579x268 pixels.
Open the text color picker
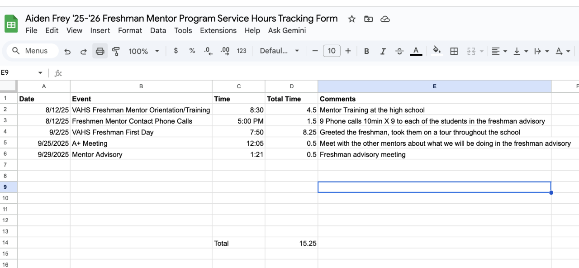tap(416, 51)
